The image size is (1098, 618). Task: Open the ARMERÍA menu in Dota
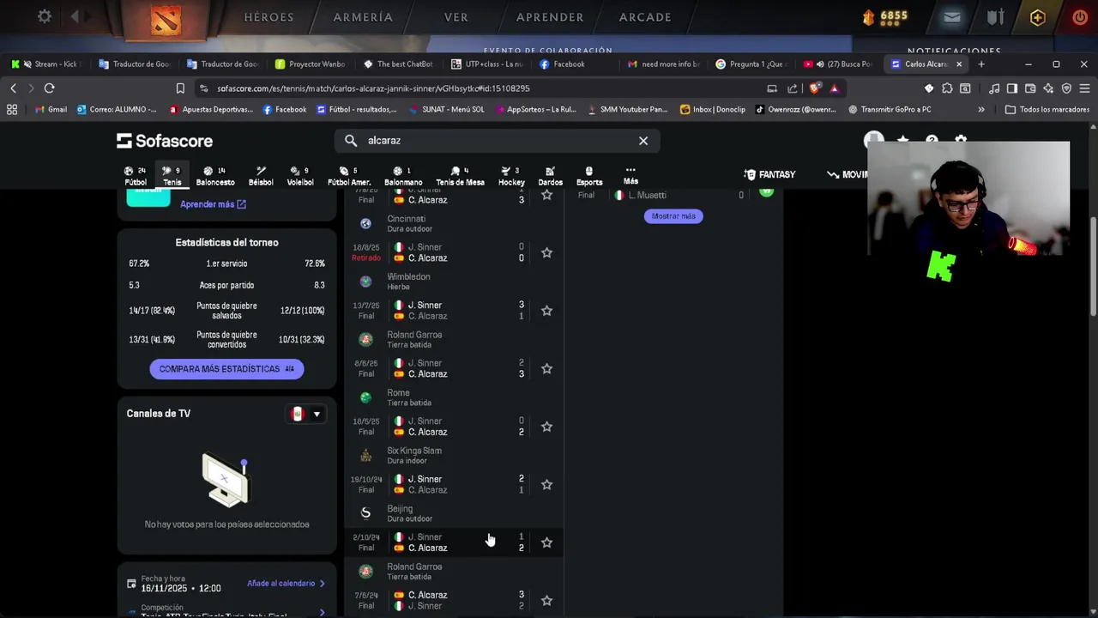coord(363,17)
